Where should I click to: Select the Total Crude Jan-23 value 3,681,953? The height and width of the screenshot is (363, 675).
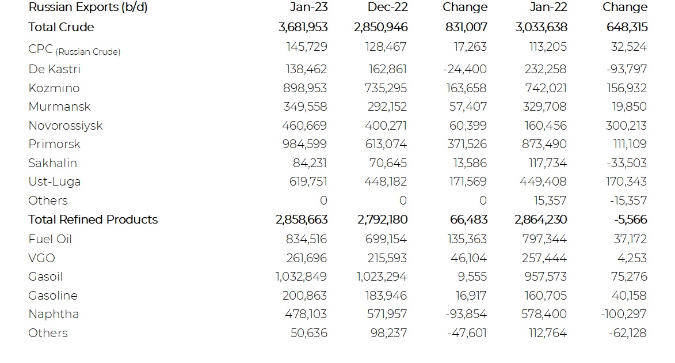coord(303,27)
